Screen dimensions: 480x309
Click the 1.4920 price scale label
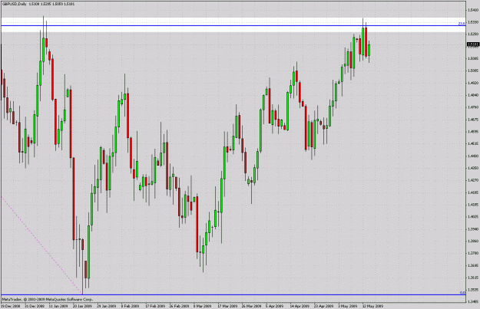coord(473,83)
